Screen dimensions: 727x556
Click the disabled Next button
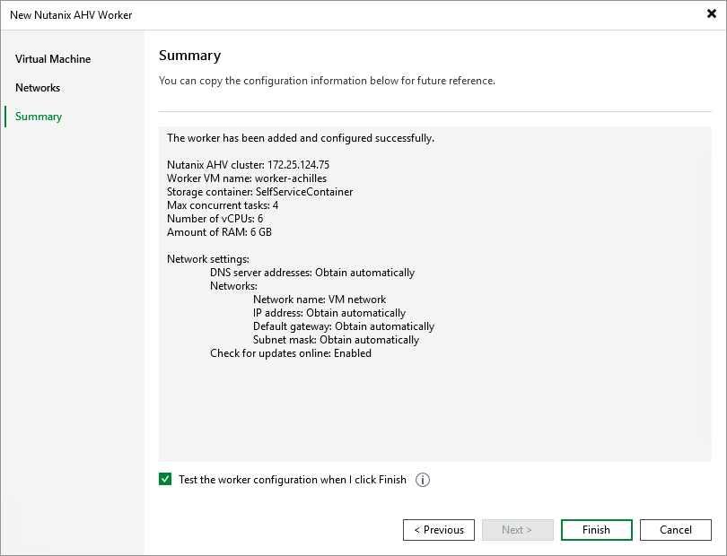pyautogui.click(x=518, y=529)
